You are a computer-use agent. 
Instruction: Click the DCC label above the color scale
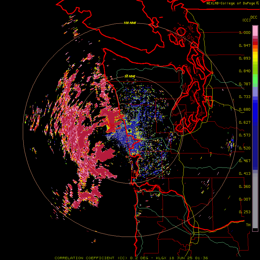click(x=254, y=17)
